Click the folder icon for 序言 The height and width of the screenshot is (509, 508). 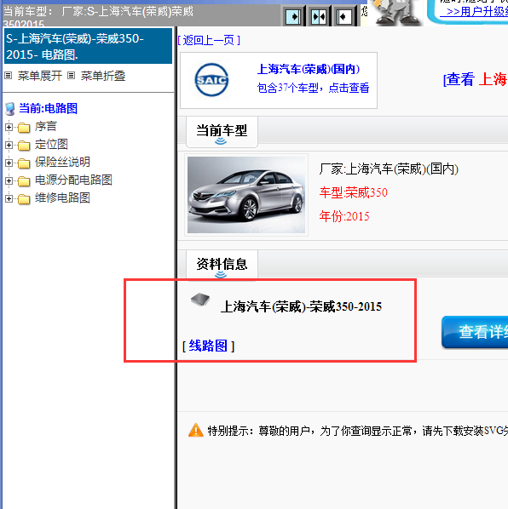24,128
